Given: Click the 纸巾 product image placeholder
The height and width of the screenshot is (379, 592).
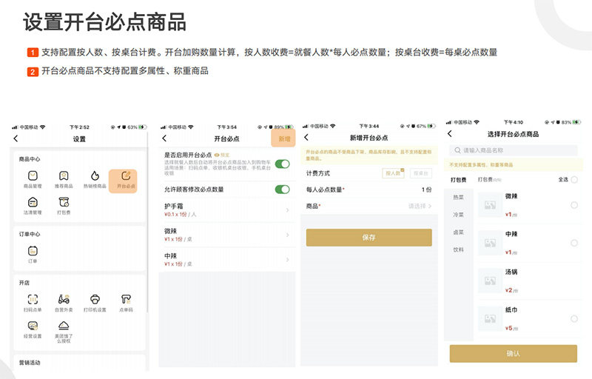Looking at the screenshot, I should point(490,318).
